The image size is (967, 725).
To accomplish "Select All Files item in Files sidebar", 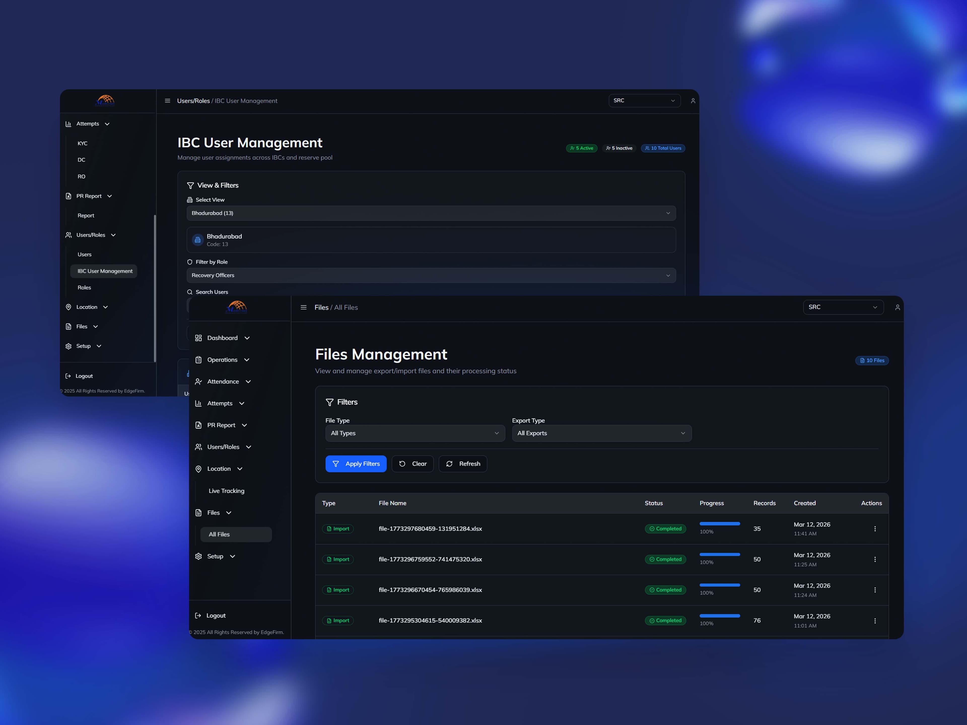I will click(x=236, y=535).
